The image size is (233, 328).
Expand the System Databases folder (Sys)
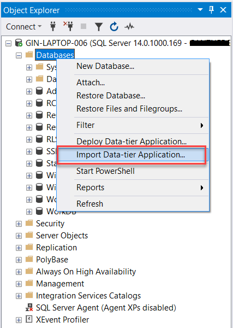pyautogui.click(x=29, y=68)
